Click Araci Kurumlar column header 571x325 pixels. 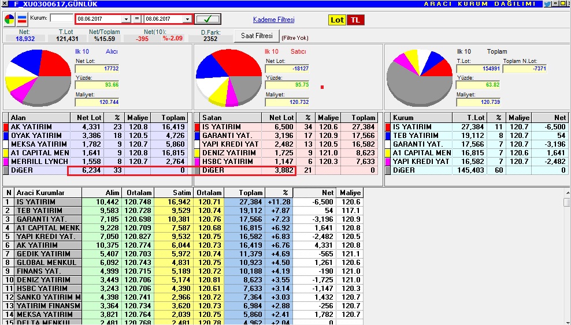(48, 193)
